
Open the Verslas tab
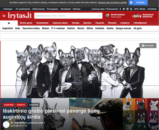tap(76, 23)
